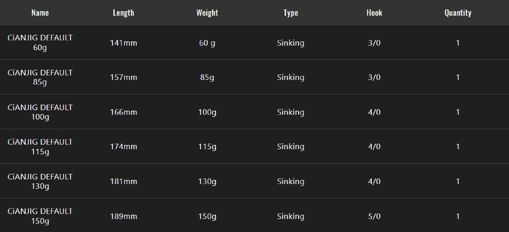
Task: Click the 157mm length value
Action: click(x=123, y=77)
